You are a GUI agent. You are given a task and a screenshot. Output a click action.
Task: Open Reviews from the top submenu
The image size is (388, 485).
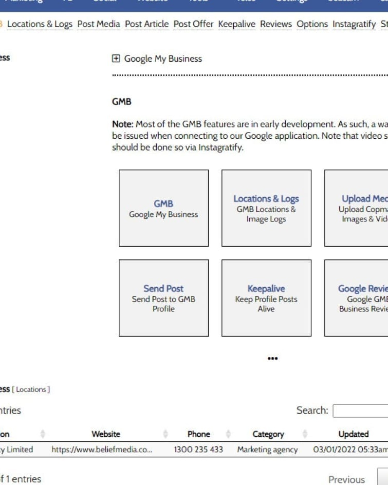click(x=276, y=24)
